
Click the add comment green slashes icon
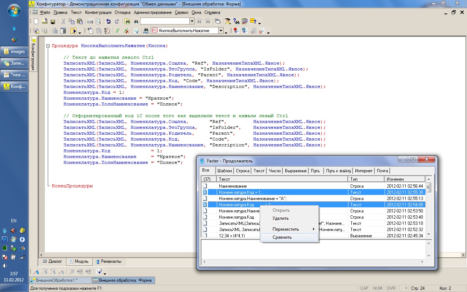pyautogui.click(x=118, y=31)
